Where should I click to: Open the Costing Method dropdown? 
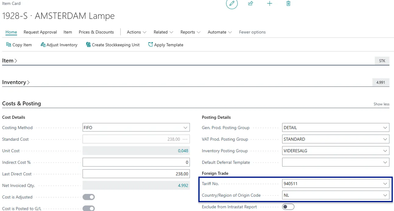coord(185,128)
